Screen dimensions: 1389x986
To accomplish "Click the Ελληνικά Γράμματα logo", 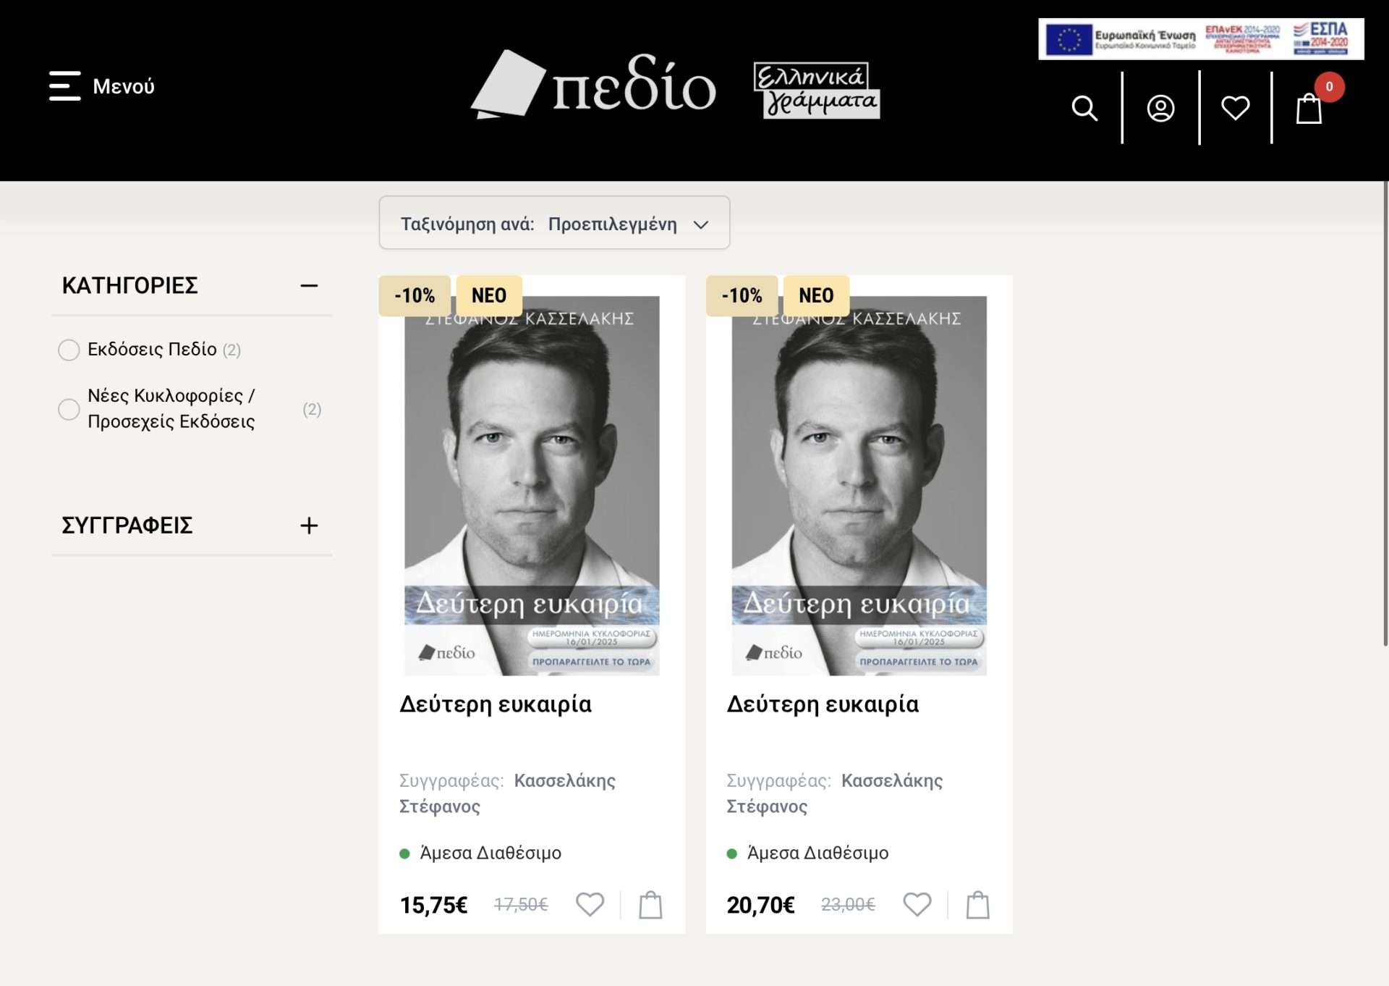I will click(x=816, y=90).
